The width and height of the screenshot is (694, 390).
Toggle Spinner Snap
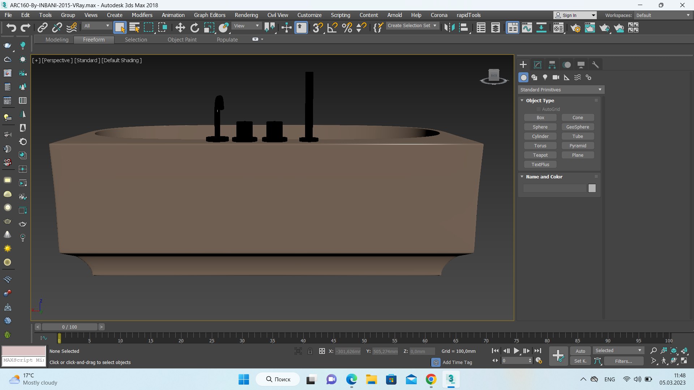point(361,28)
